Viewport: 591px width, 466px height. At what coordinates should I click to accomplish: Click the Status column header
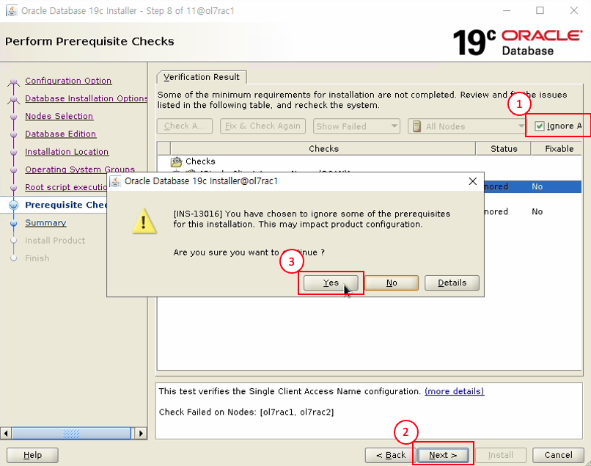(504, 149)
